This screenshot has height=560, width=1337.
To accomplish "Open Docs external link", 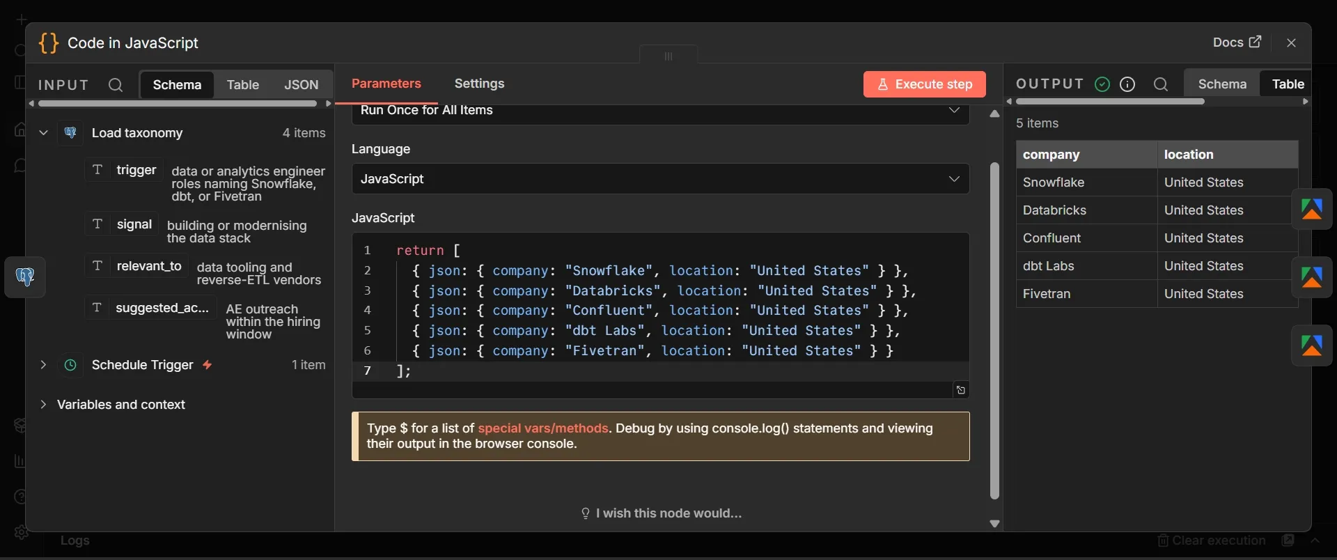I will [x=1237, y=42].
